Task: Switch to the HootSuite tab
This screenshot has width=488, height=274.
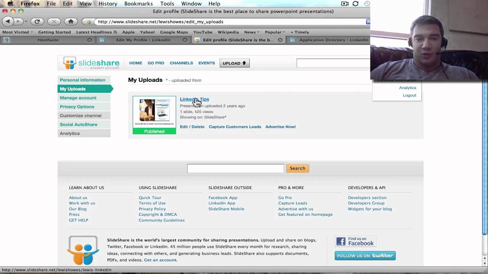Action: 48,40
